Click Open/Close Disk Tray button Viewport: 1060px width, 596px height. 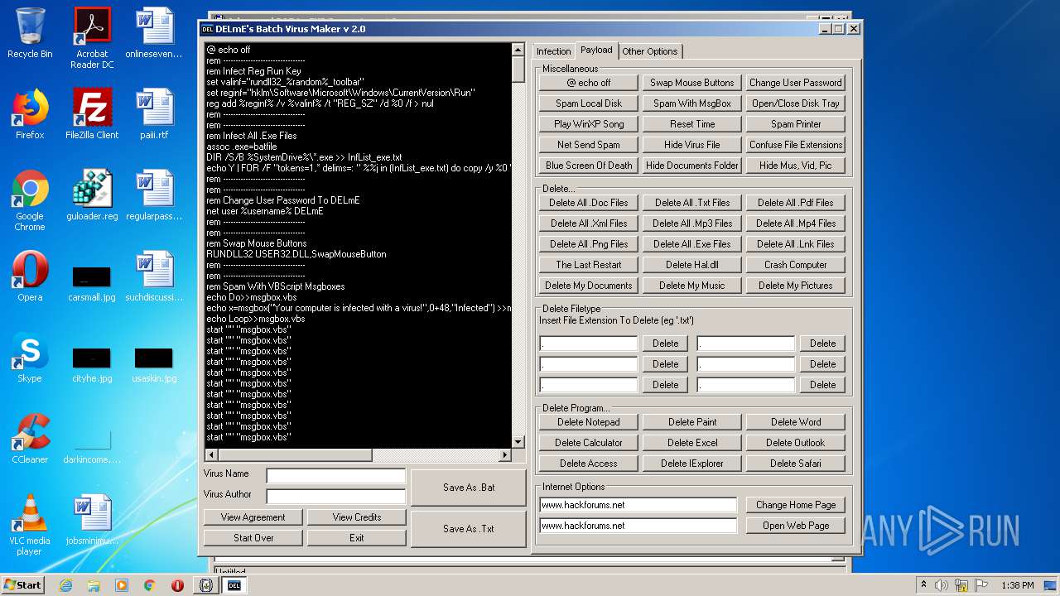[796, 103]
